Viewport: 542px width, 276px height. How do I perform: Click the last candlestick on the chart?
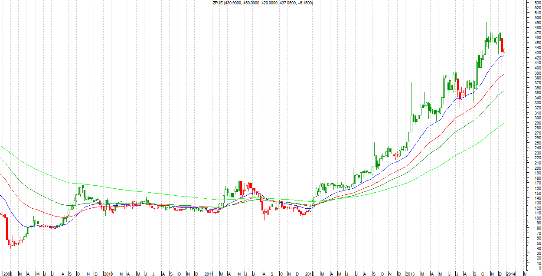coord(504,51)
